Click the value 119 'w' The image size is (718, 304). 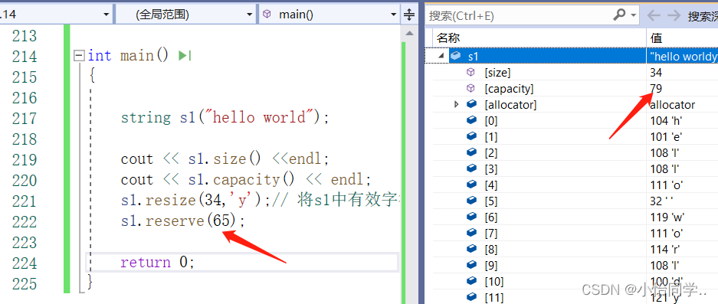667,217
